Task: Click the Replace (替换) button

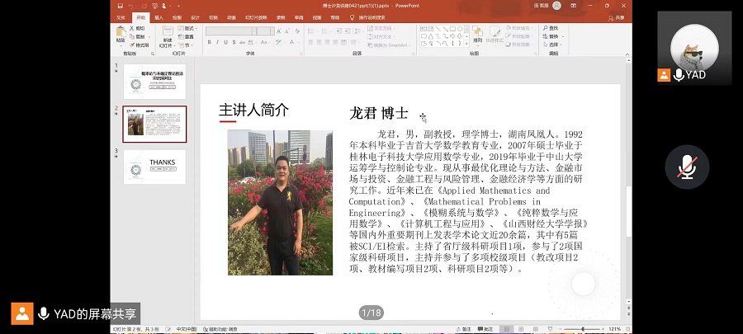Action: (x=552, y=36)
